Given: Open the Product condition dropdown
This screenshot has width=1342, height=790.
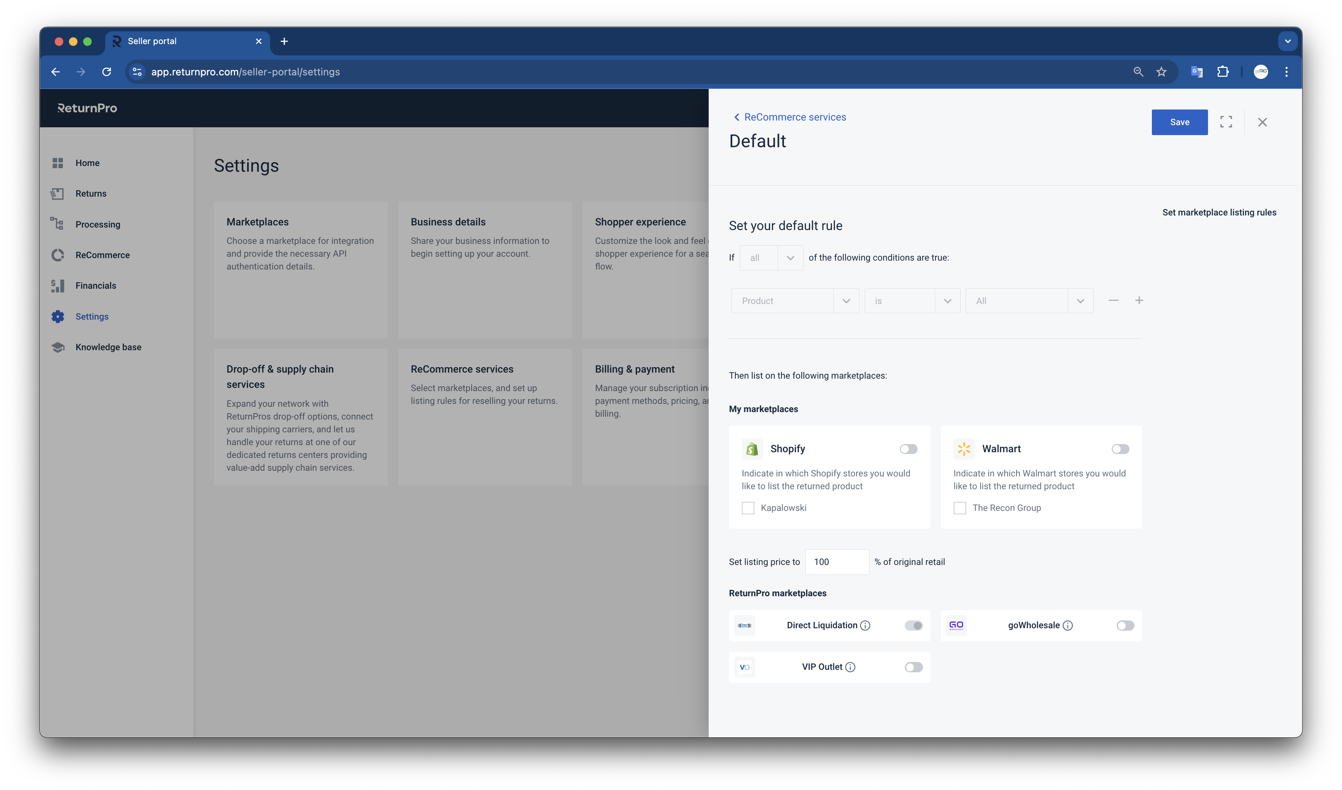Looking at the screenshot, I should pos(795,301).
